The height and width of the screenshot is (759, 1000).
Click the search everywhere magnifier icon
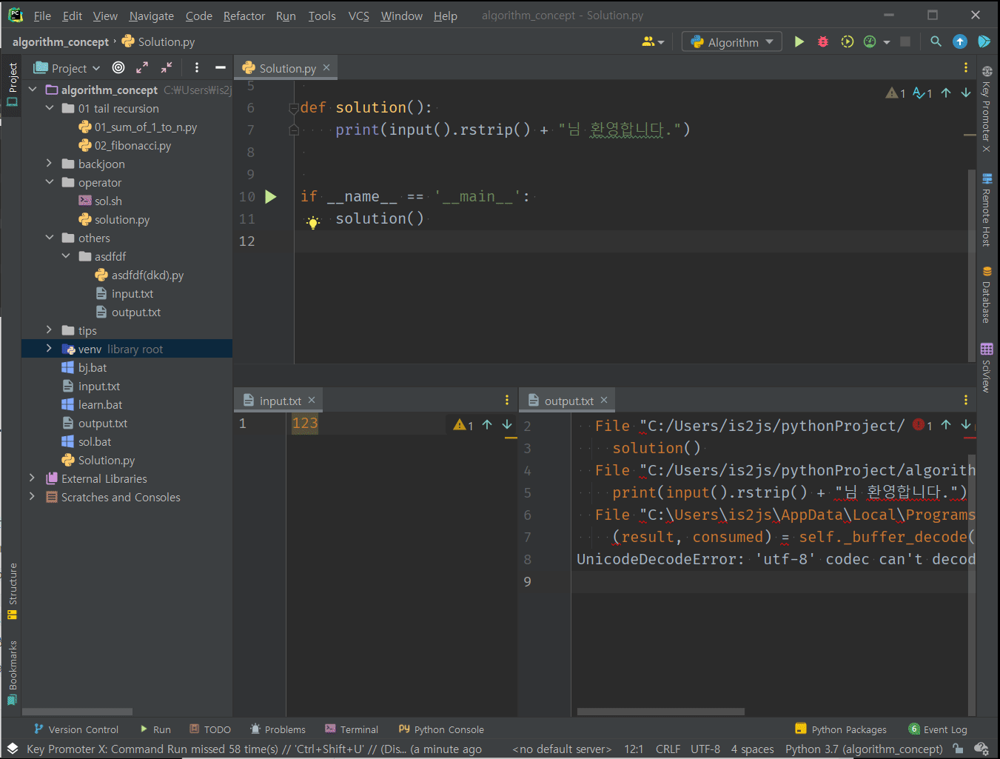936,42
